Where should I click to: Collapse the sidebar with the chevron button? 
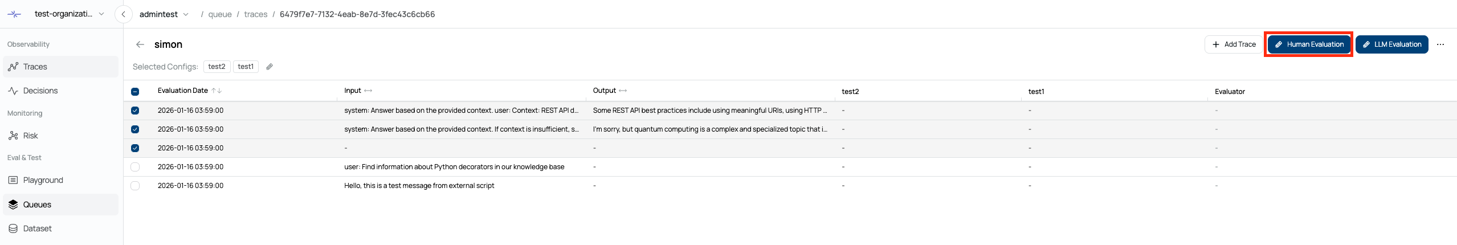coord(124,14)
